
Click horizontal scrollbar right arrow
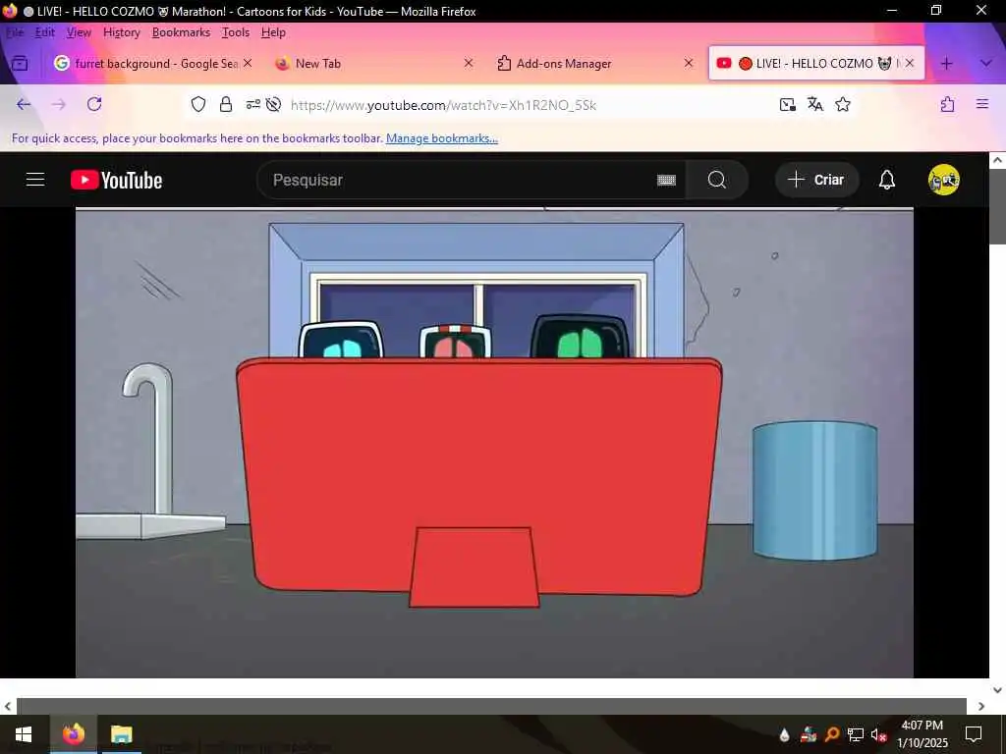(981, 706)
